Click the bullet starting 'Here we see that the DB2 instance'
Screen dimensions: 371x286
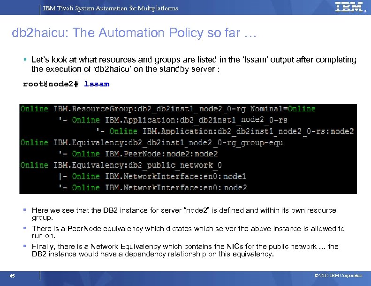(184, 214)
